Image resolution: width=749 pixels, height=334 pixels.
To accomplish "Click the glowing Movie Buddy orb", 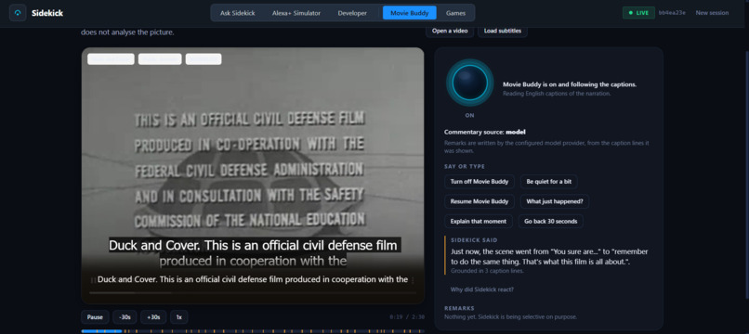I will 469,83.
